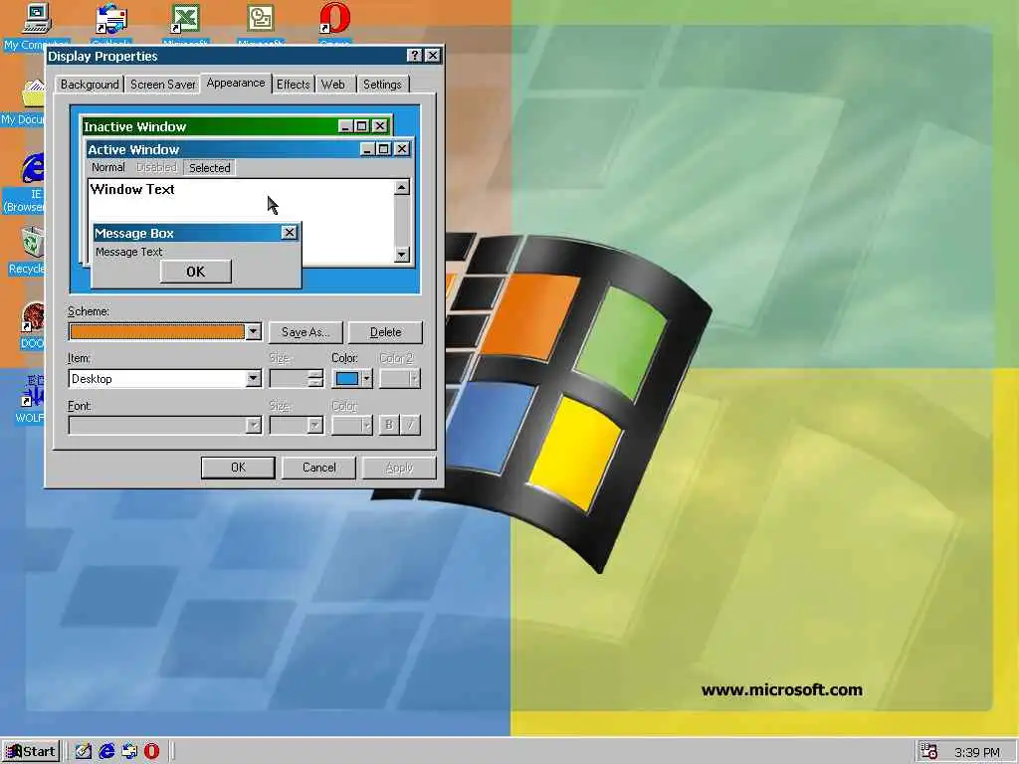Click the Apply button
1019x764 pixels.
[x=399, y=468]
